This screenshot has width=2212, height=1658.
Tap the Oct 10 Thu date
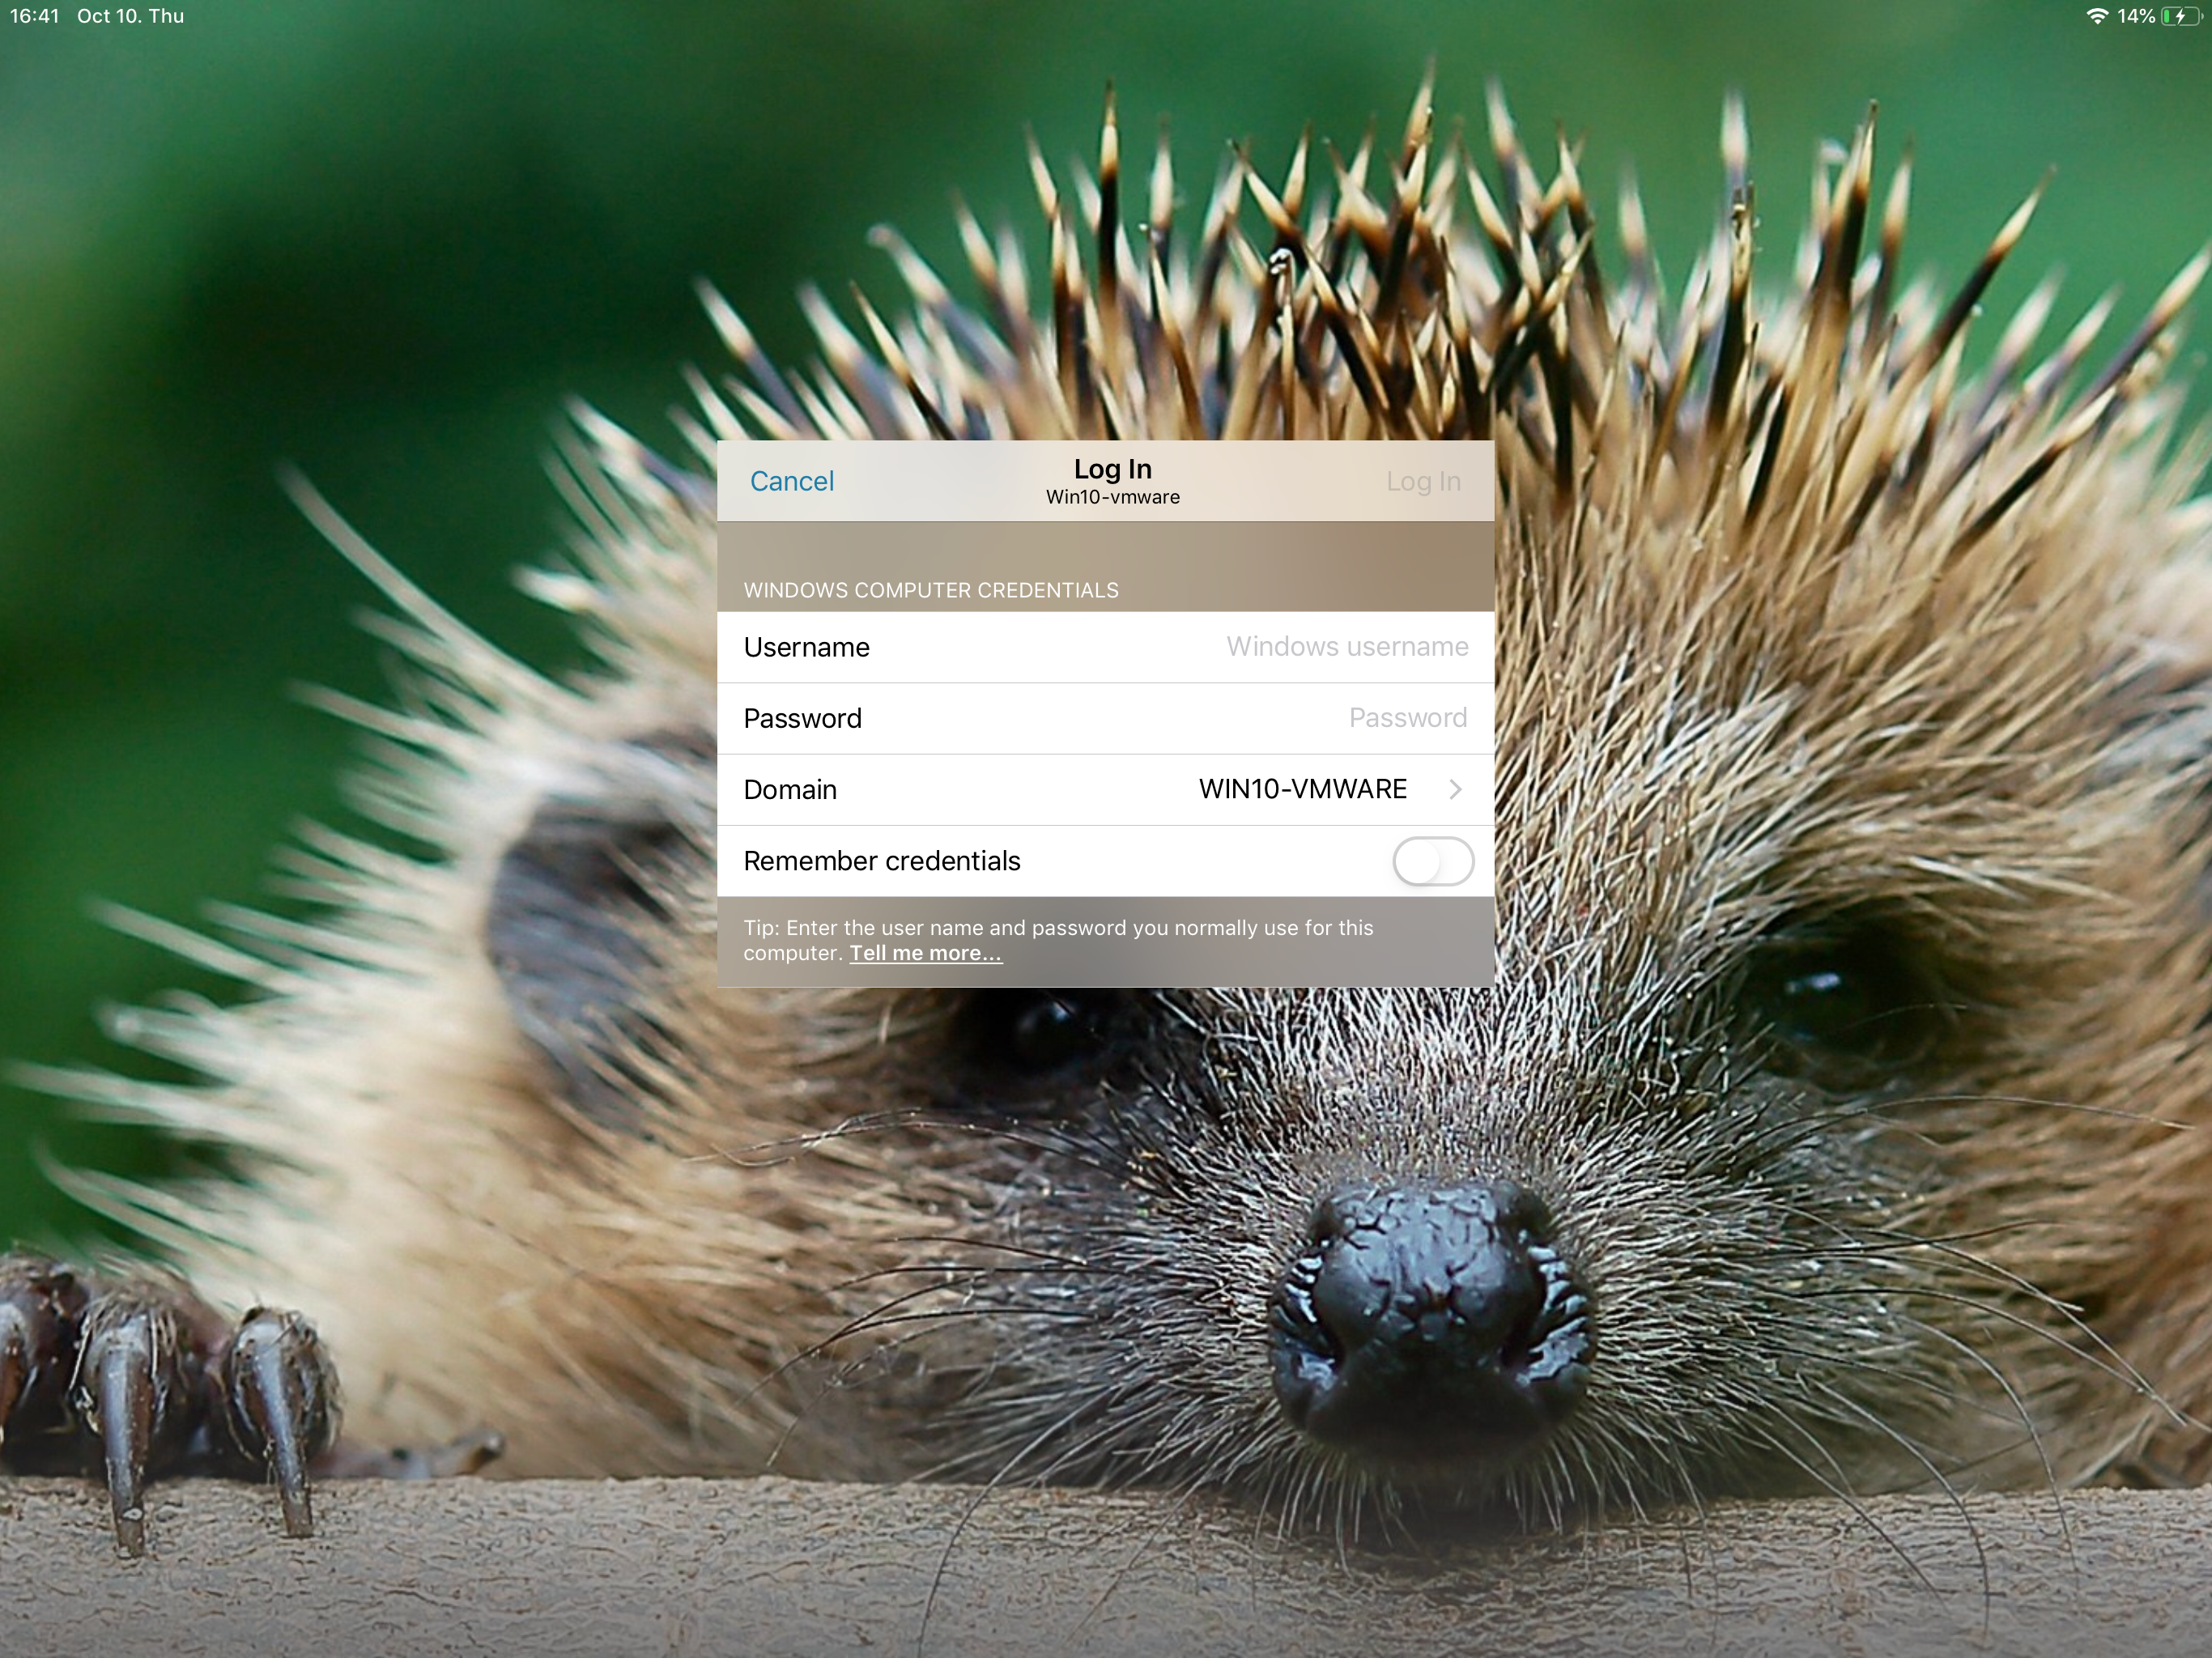click(x=130, y=16)
